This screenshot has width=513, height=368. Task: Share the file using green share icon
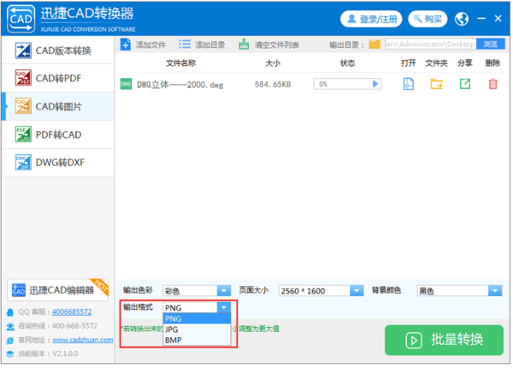pos(465,84)
